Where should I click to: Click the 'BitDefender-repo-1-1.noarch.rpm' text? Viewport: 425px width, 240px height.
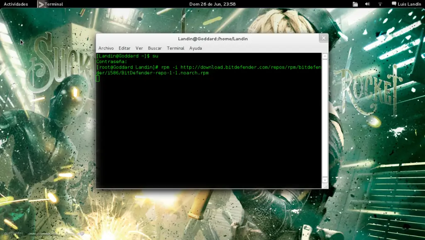pos(165,73)
